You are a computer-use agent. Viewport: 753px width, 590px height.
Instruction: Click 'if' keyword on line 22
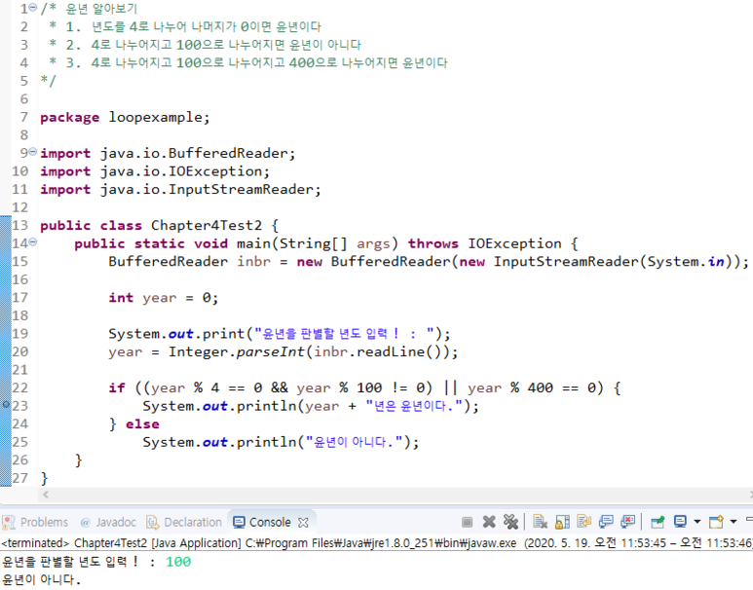coord(117,387)
